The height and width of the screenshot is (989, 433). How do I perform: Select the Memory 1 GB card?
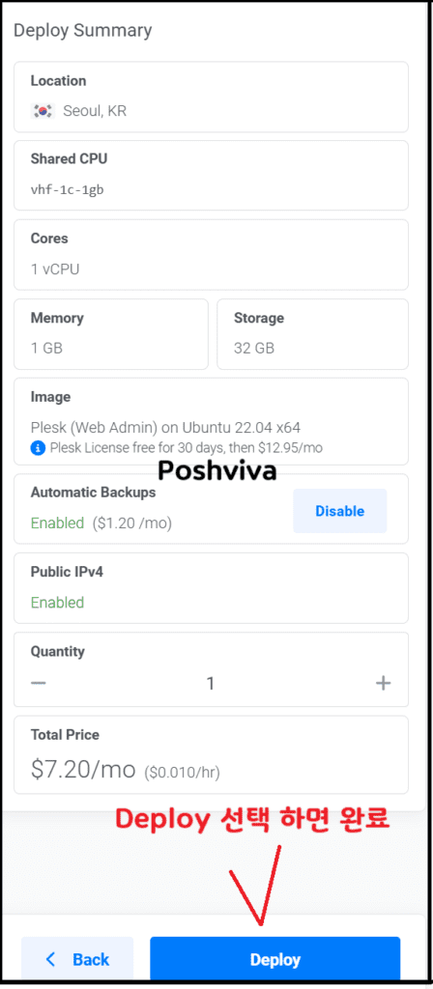coord(111,333)
